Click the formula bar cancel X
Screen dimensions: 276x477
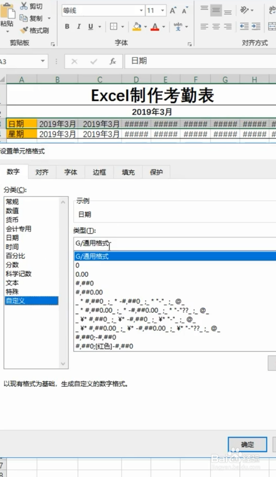click(x=74, y=61)
